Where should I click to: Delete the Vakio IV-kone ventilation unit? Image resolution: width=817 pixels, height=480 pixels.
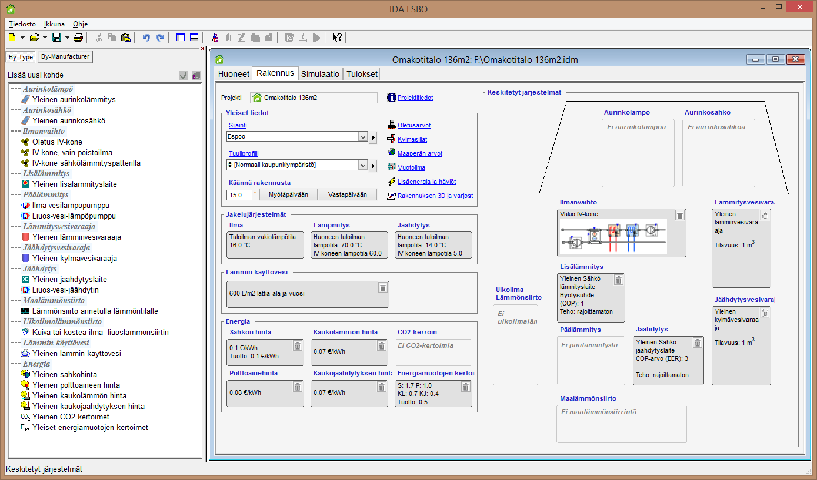point(679,216)
